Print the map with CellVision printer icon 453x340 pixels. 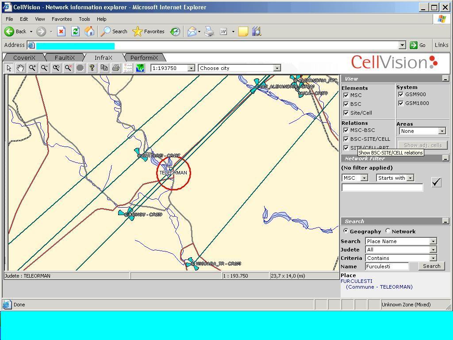point(116,68)
